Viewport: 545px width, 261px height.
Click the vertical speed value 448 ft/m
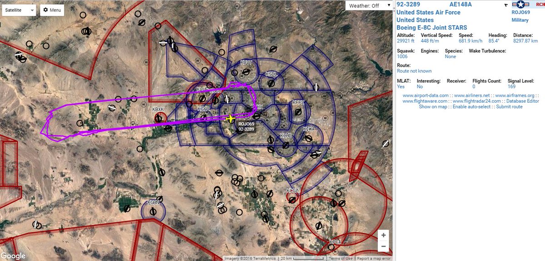(x=430, y=41)
